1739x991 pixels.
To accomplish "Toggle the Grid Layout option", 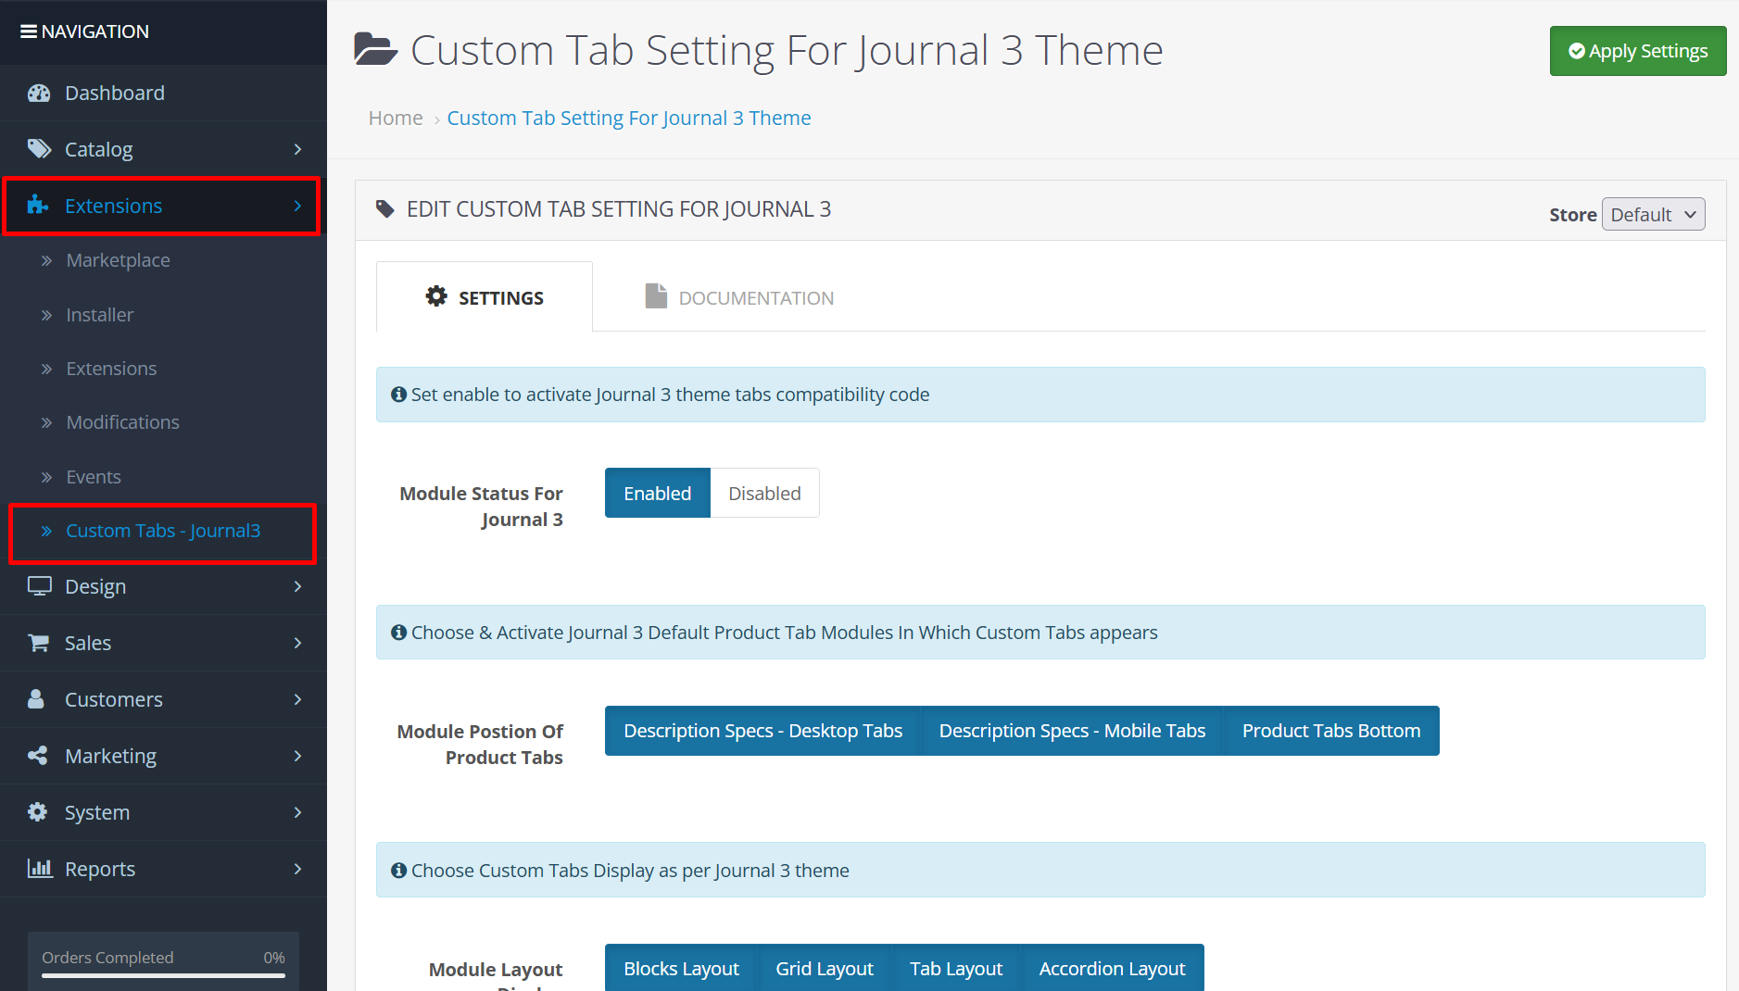I will click(825, 968).
